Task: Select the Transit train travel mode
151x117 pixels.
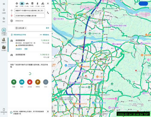Action: (32, 4)
